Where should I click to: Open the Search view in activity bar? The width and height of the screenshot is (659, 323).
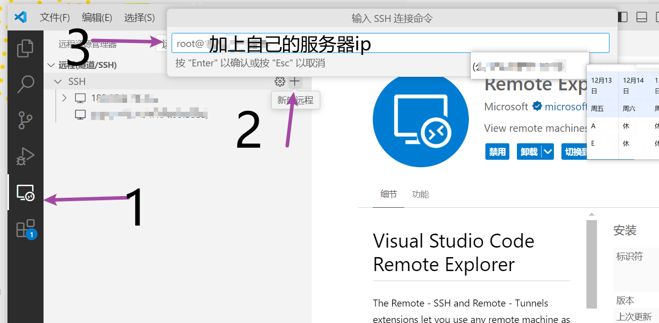click(x=26, y=84)
